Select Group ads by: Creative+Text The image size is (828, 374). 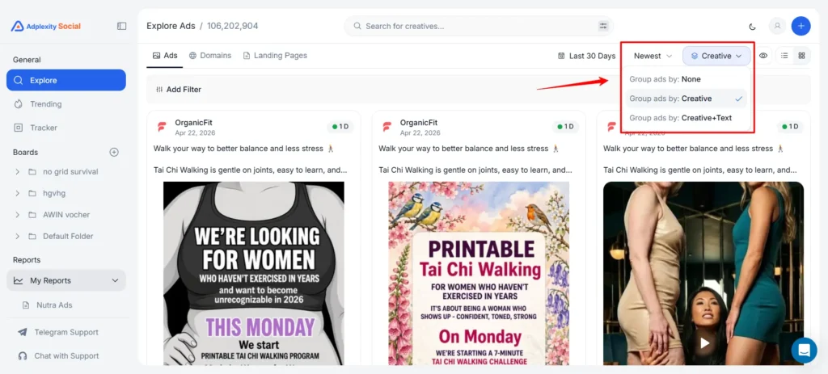[686, 118]
